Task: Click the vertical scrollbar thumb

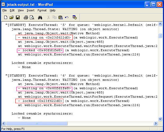Action: click(x=160, y=36)
